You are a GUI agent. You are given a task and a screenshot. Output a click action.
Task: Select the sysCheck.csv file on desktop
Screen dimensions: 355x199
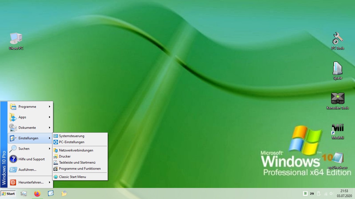(338, 161)
